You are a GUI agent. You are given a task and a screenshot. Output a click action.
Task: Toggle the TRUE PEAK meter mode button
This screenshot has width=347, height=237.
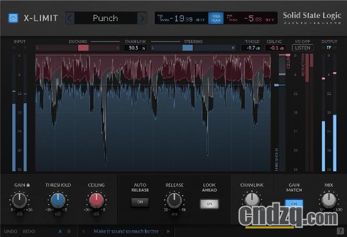point(216,18)
